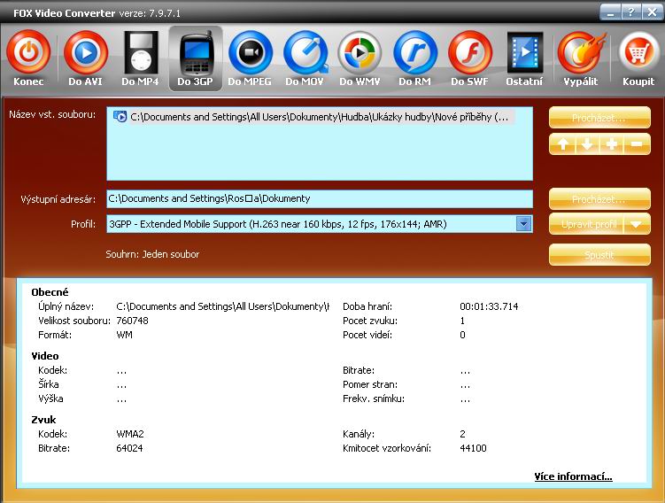
Task: Select the input file entry in the list
Action: tap(313, 117)
